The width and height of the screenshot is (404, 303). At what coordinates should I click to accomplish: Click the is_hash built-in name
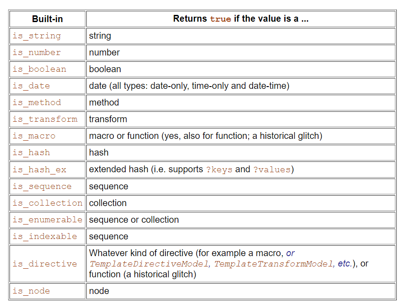(x=31, y=153)
